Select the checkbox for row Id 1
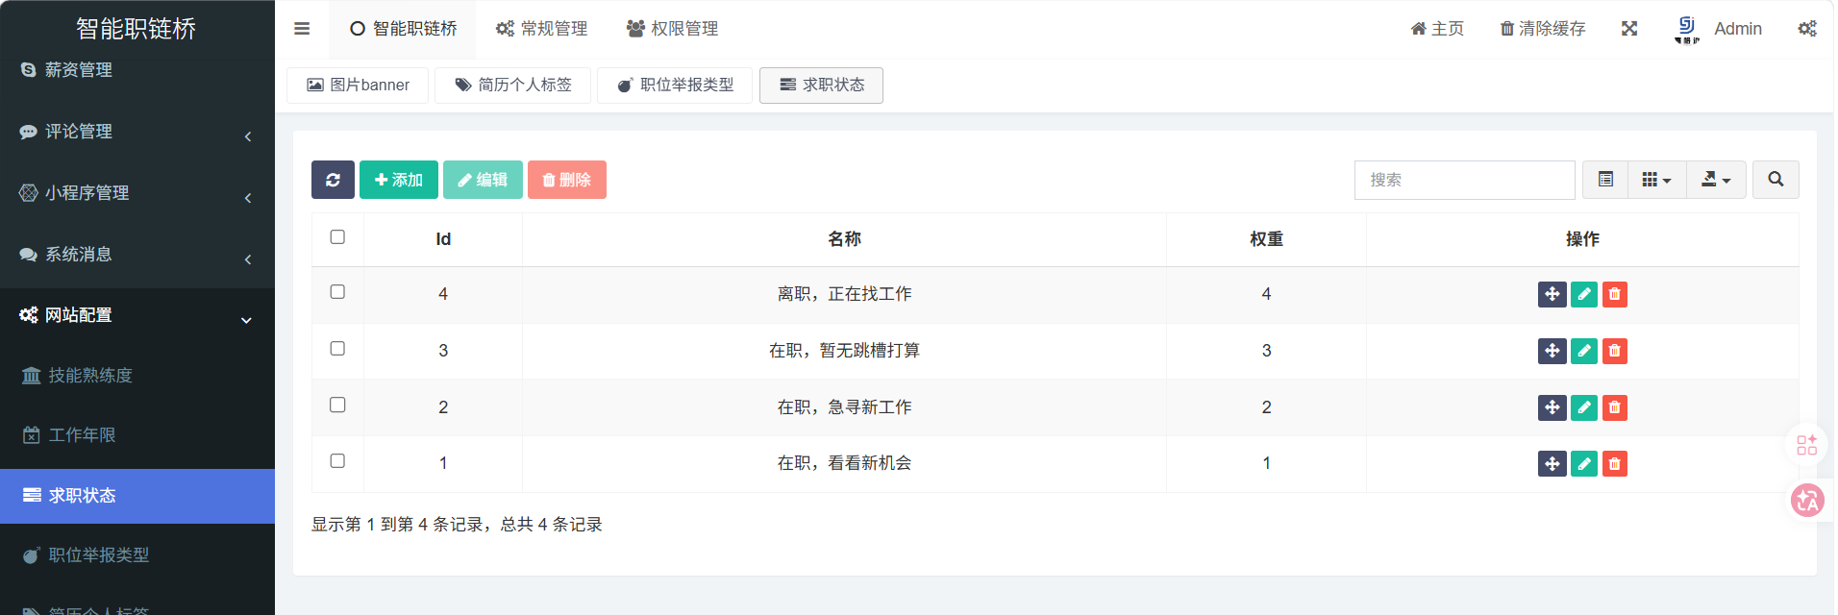This screenshot has width=1838, height=615. click(x=337, y=461)
